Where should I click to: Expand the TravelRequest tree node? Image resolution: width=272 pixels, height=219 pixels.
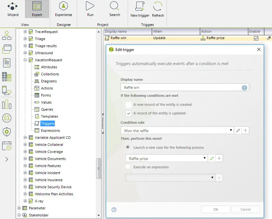coord(25,31)
